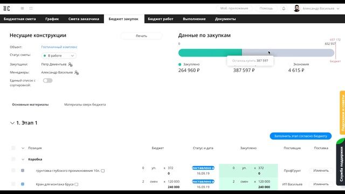Click the gray remaining portion of progress bar
The height and width of the screenshot is (194, 345).
288,53
